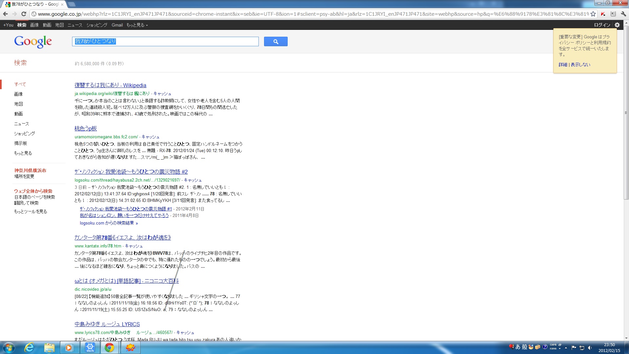Expand もっと見る dropdown in top bar
629x354 pixels.
coord(137,25)
